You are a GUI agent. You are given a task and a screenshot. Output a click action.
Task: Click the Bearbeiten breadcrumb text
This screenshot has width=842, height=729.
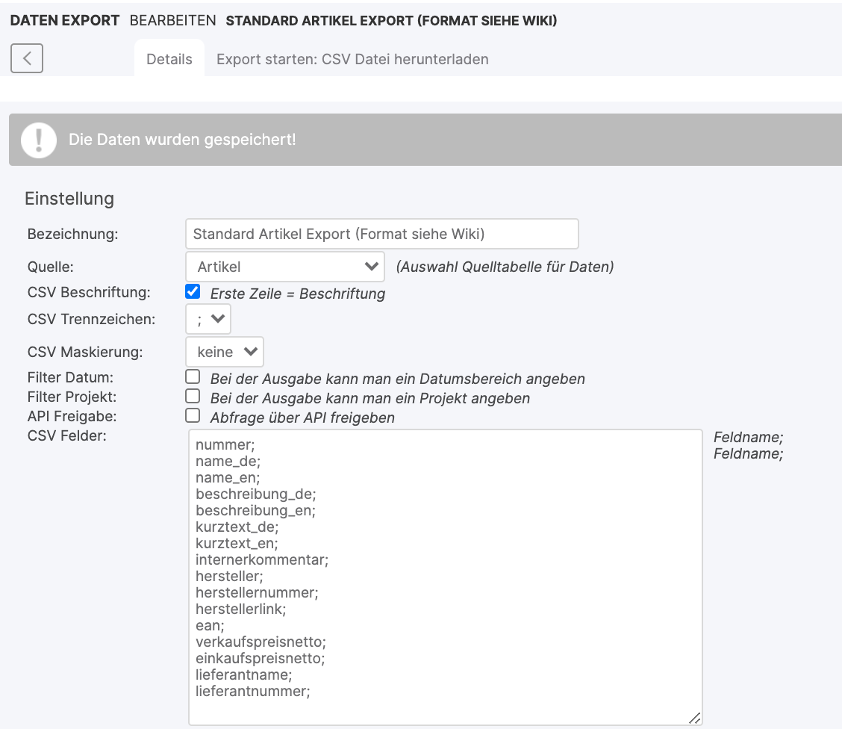pyautogui.click(x=173, y=20)
